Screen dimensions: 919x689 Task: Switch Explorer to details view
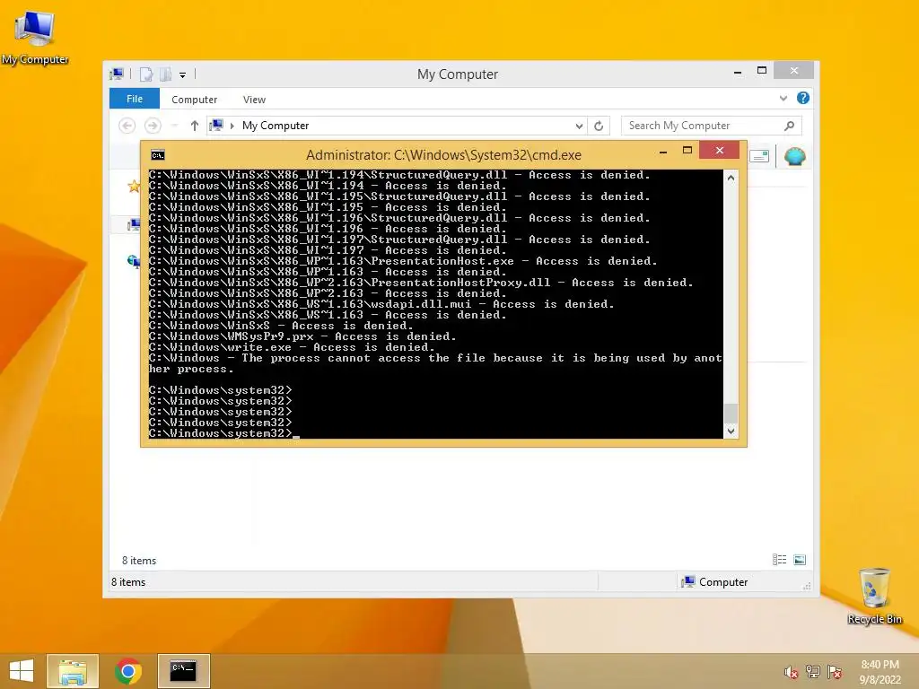[x=779, y=560]
